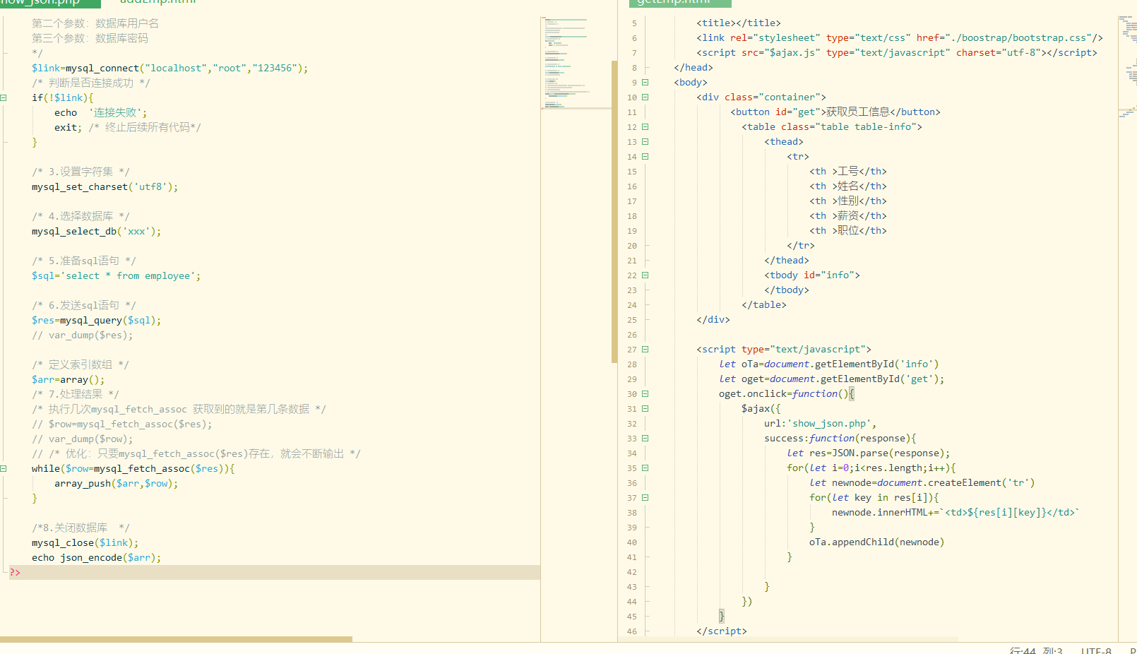Click the '5.准备sql语句' comment
The width and height of the screenshot is (1137, 654).
click(x=83, y=261)
